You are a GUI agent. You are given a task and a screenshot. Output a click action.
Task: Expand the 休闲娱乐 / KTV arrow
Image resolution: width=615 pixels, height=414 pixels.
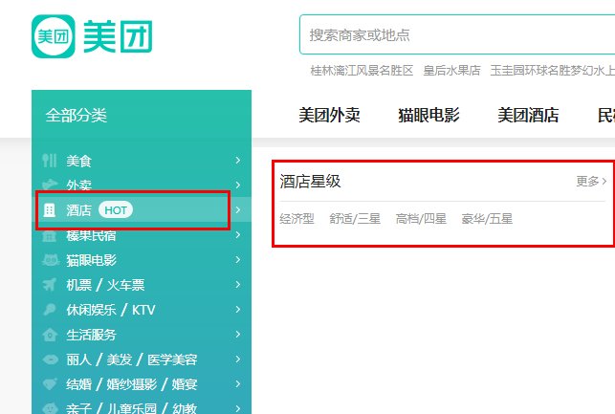(238, 310)
